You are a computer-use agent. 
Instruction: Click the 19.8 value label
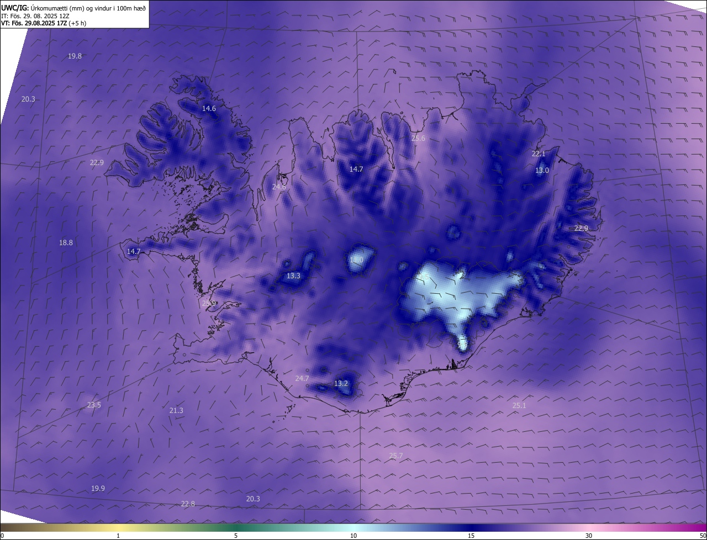pos(75,56)
